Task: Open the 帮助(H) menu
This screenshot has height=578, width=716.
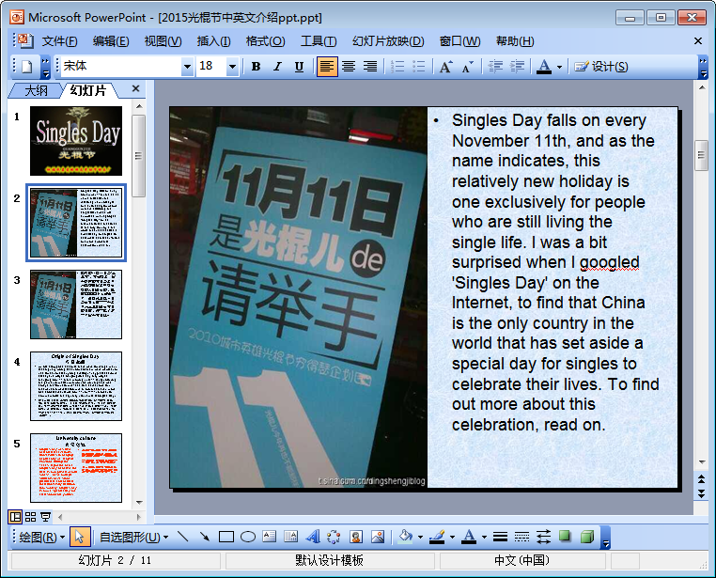Action: click(x=515, y=41)
